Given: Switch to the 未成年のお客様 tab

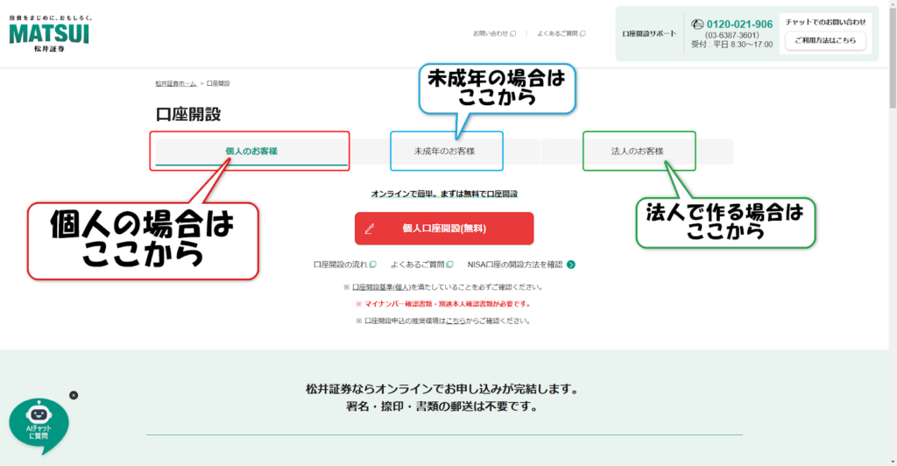Looking at the screenshot, I should (444, 152).
